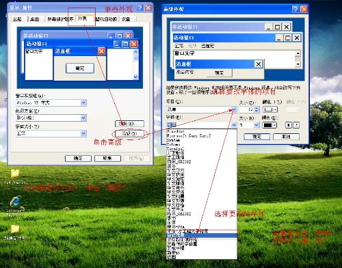Click help icon in Display Properties title bar

(140, 8)
